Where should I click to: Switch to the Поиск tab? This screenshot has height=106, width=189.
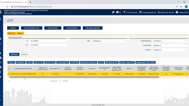tap(20, 33)
